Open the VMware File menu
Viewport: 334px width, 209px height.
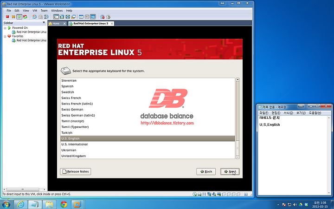(9, 10)
